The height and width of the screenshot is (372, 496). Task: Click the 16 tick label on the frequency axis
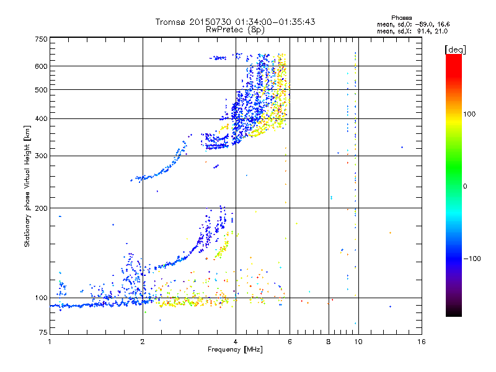point(422,342)
